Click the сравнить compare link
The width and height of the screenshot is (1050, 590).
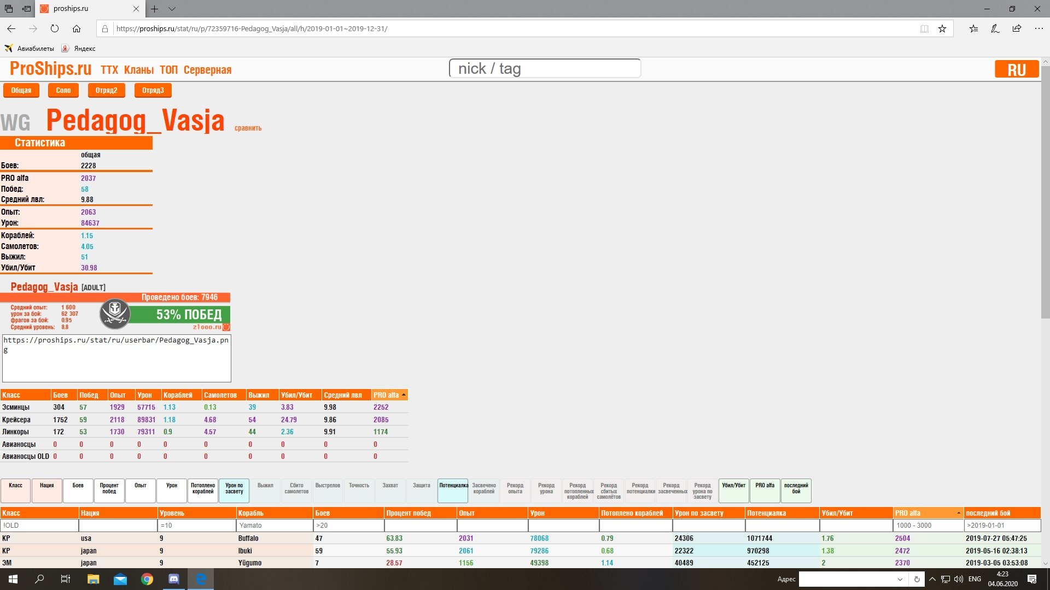tap(248, 128)
